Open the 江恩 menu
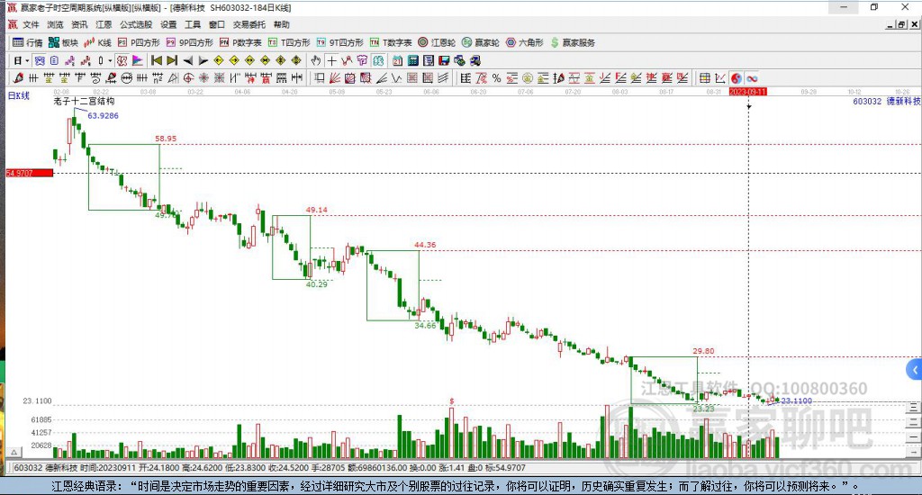This screenshot has height=495, width=922. pos(104,24)
